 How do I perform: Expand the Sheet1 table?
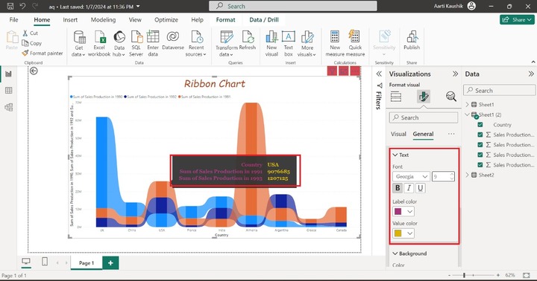tap(468, 105)
